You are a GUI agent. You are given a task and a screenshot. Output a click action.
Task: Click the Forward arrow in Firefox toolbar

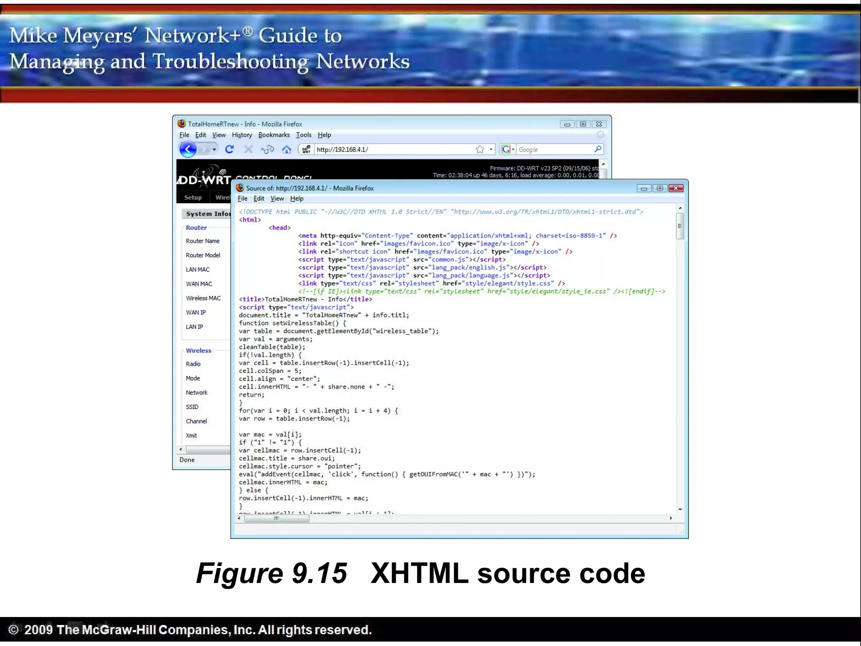tap(204, 149)
